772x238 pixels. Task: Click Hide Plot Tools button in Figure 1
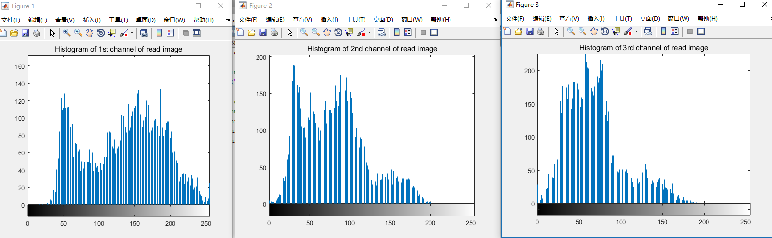(x=186, y=33)
